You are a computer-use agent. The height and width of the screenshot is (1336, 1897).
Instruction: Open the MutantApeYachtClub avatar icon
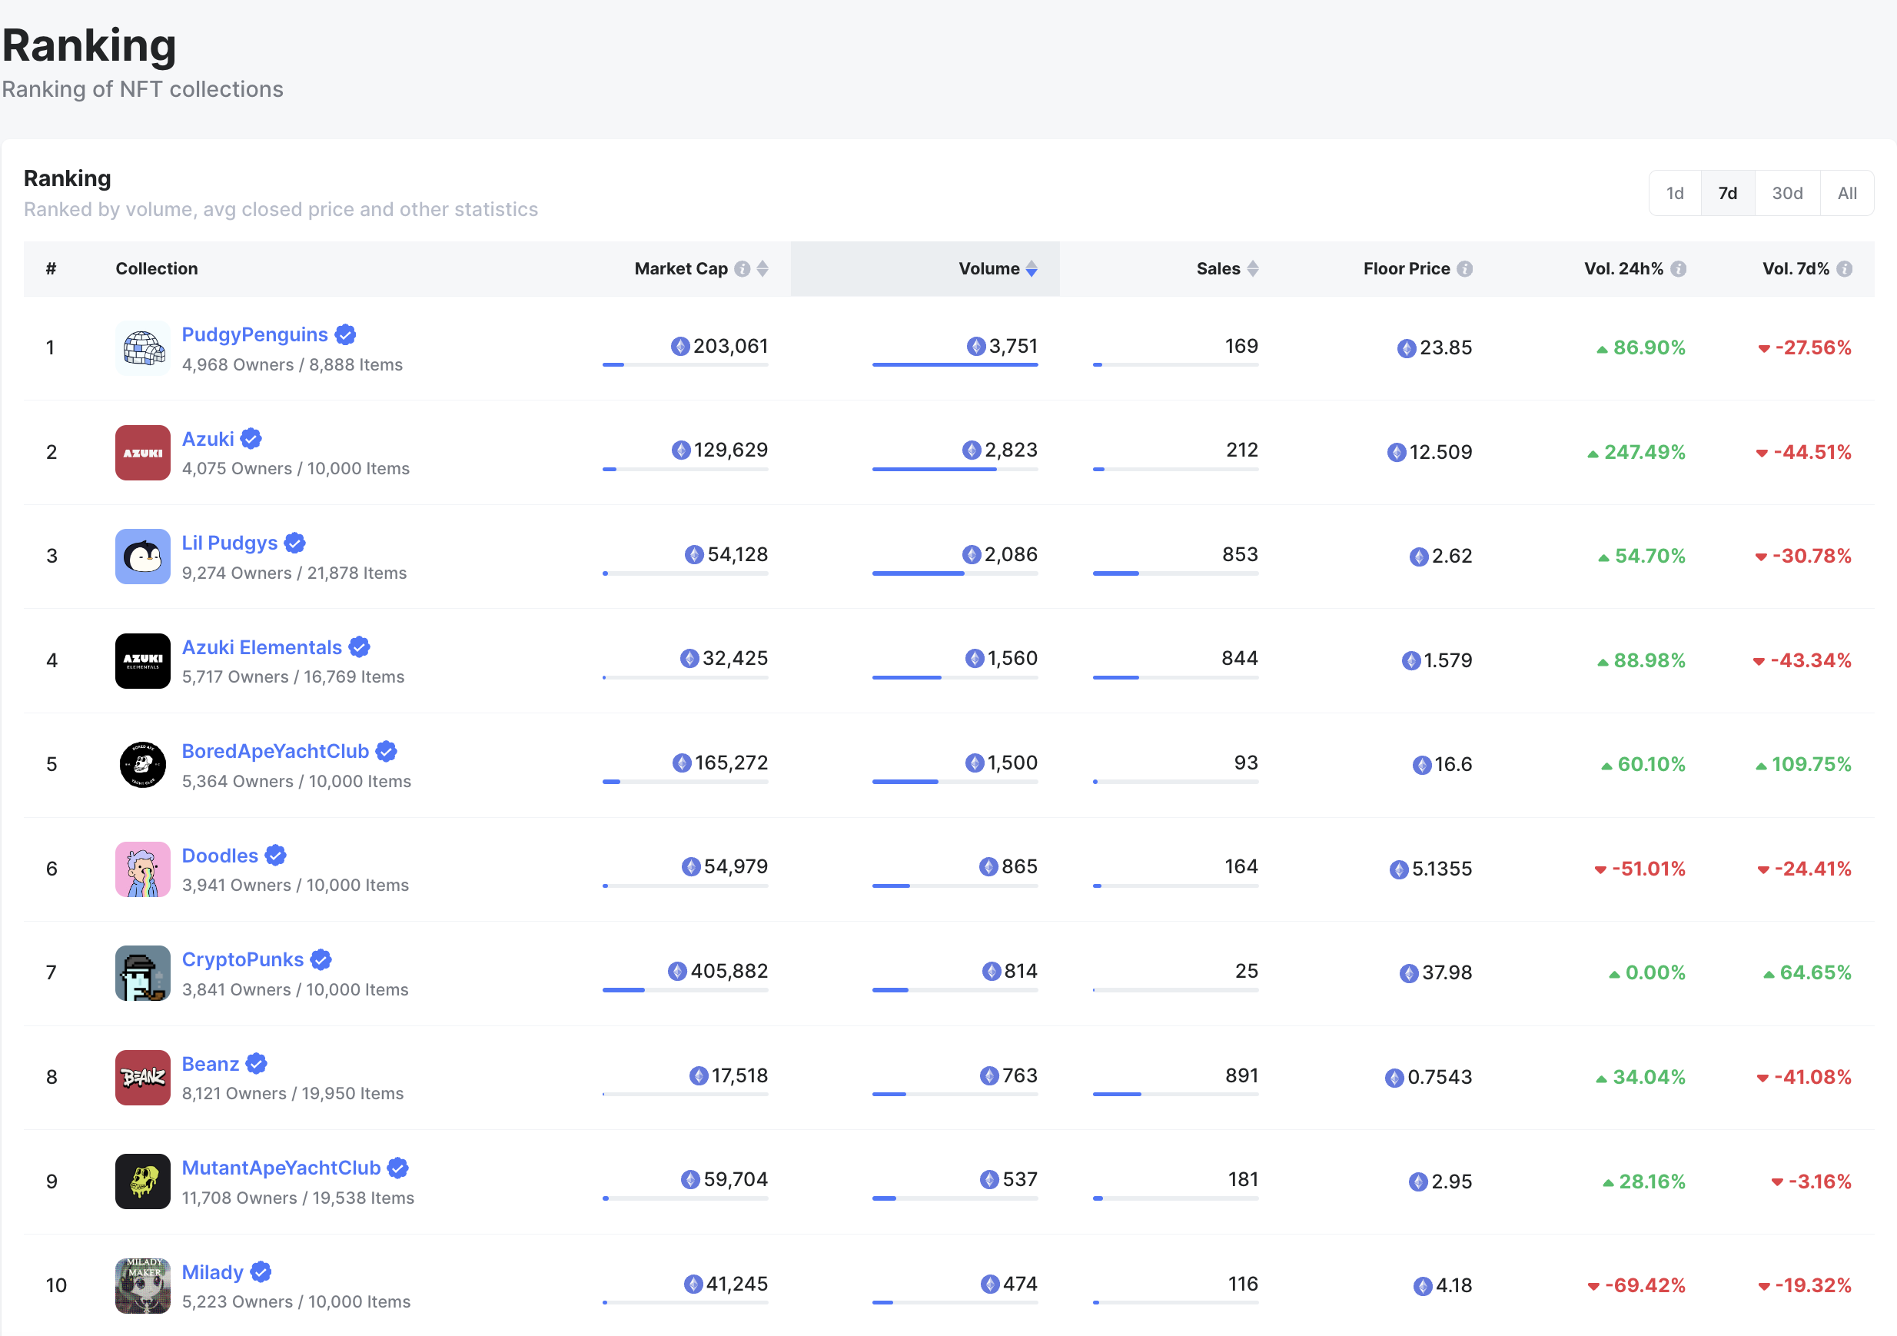click(x=143, y=1181)
